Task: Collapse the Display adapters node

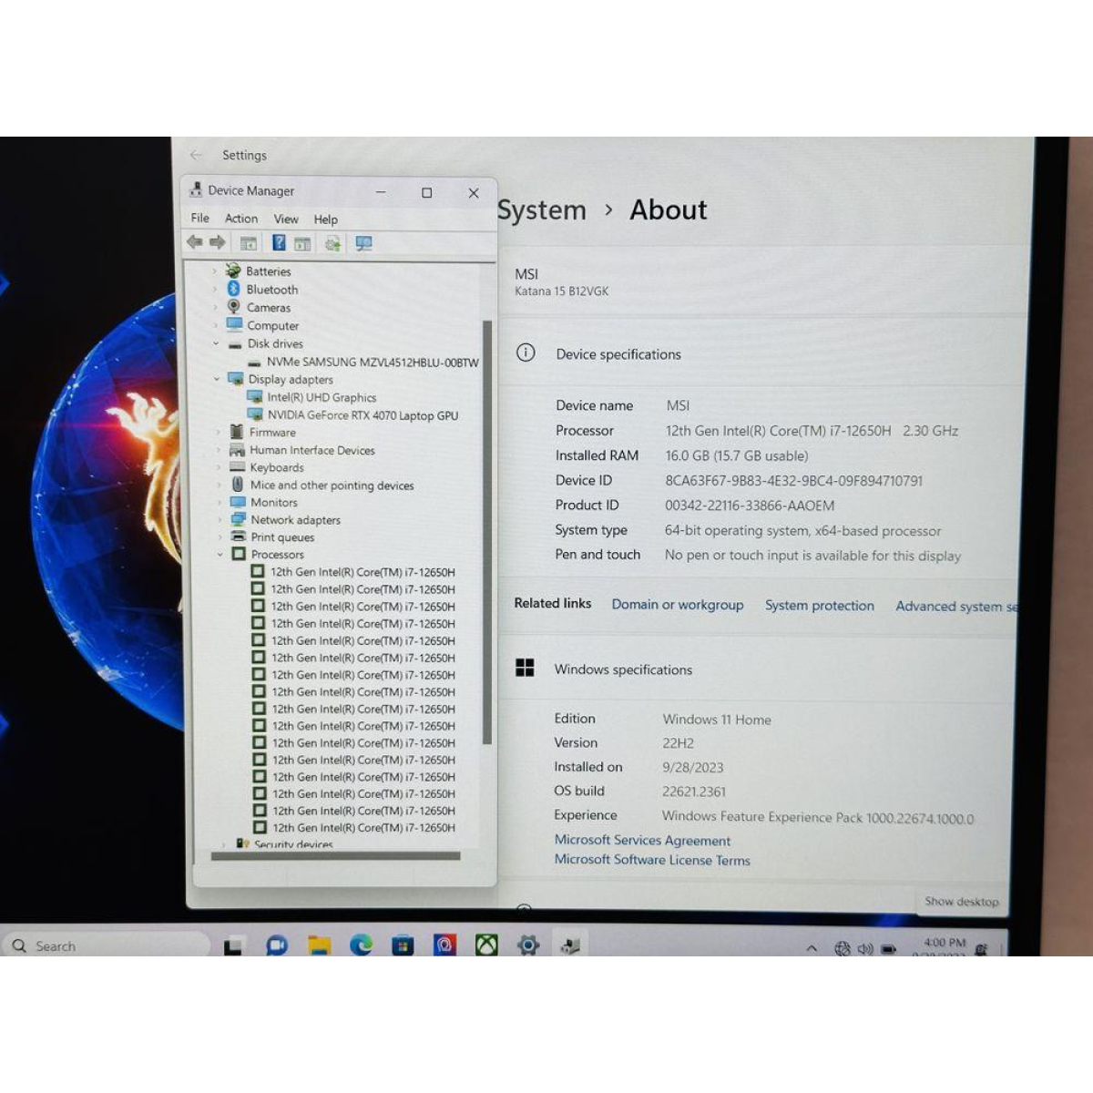Action: tap(217, 379)
